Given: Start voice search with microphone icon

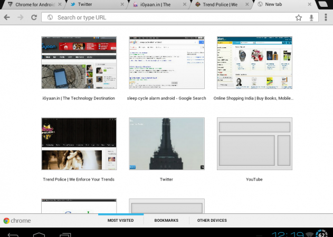Looking at the screenshot, I should 312,17.
